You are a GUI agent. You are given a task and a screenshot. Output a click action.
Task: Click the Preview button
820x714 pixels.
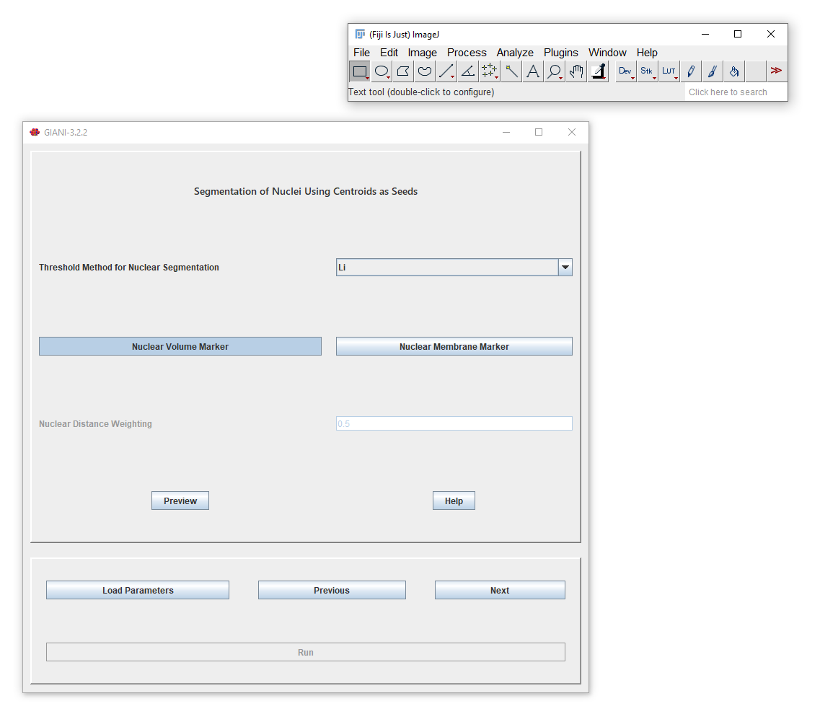point(180,501)
